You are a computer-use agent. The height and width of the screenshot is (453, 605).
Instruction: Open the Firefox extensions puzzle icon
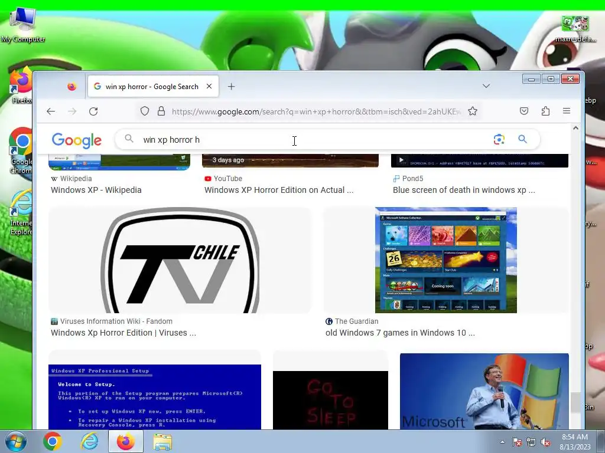point(545,111)
